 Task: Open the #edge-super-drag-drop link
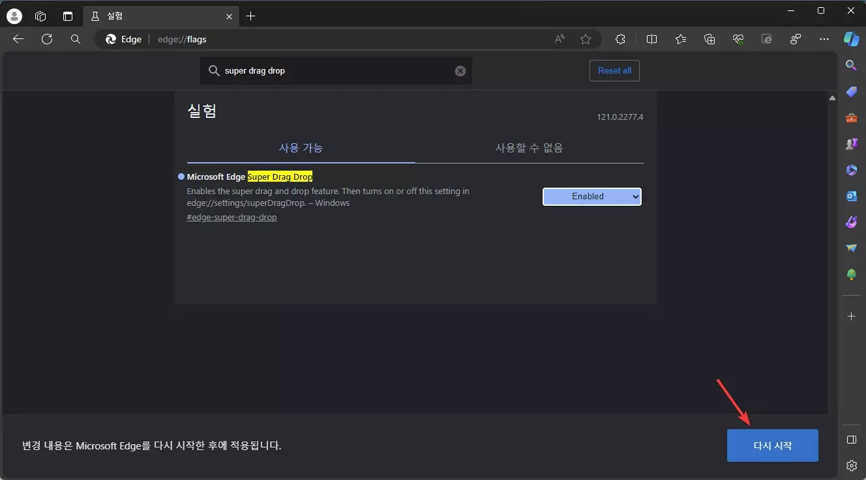tap(231, 217)
